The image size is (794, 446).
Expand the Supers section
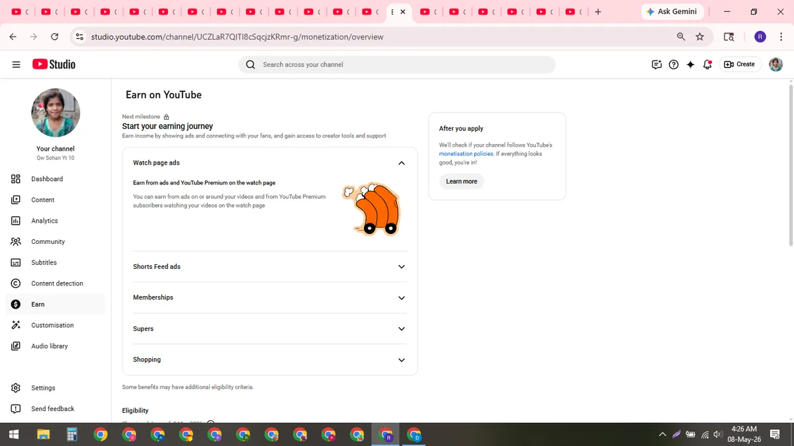pyautogui.click(x=401, y=329)
